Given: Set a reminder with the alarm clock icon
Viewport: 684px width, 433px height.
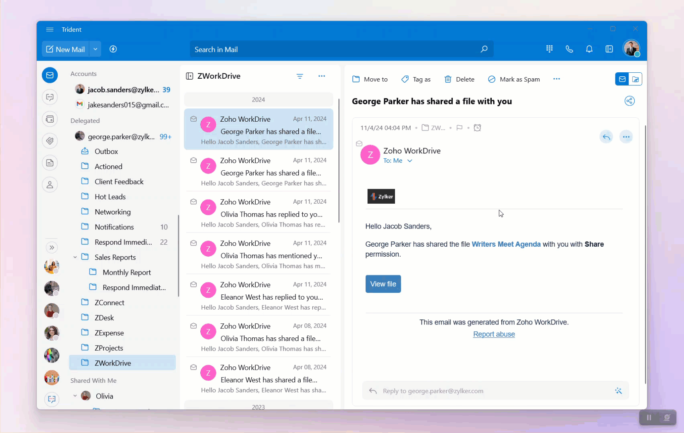Looking at the screenshot, I should tap(477, 128).
